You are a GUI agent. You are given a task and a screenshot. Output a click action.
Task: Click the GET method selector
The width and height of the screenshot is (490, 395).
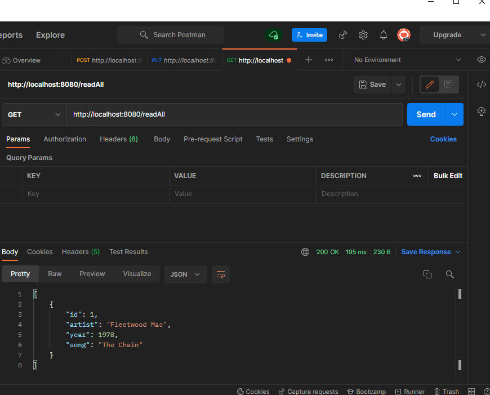tap(33, 114)
